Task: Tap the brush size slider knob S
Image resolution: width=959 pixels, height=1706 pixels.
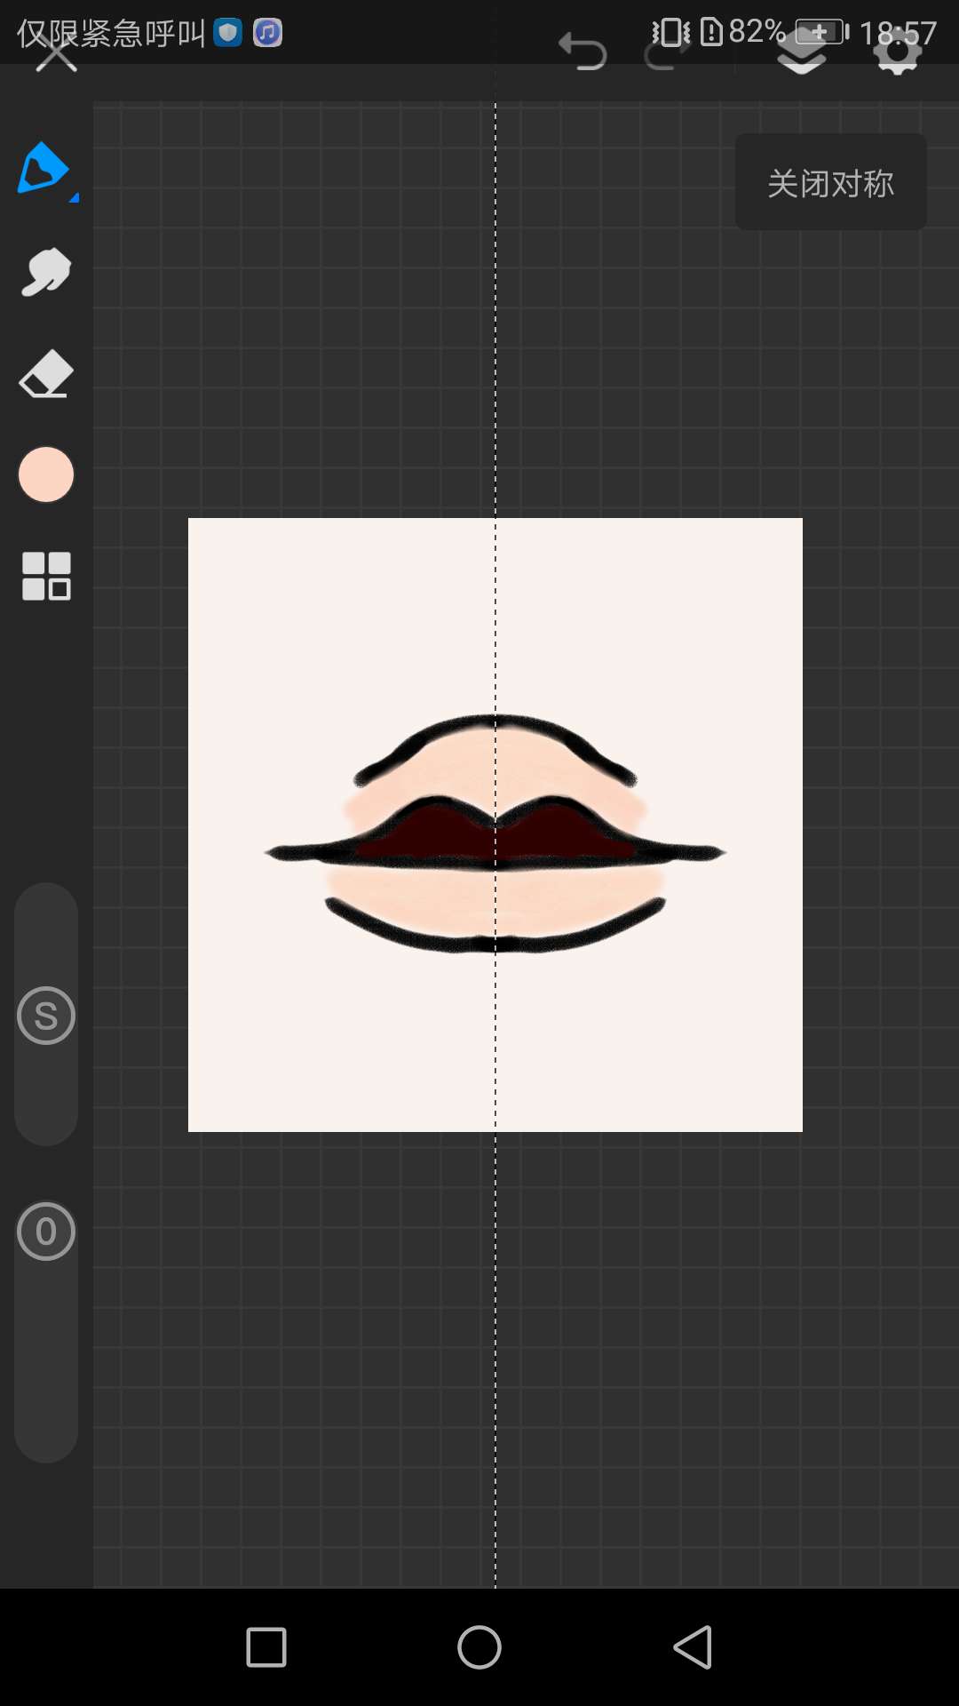Action: click(x=46, y=1016)
